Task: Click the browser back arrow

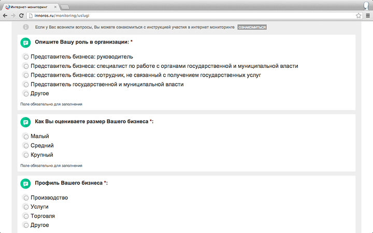Action: 5,16
